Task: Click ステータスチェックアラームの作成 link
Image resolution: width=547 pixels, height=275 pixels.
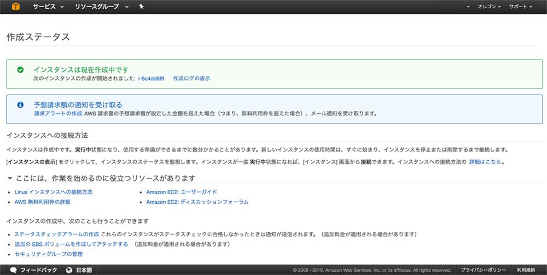Action: [x=56, y=234]
